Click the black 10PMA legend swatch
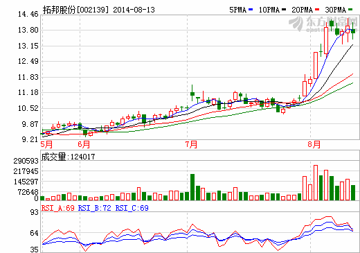The height and width of the screenshot is (253, 360). point(284,10)
